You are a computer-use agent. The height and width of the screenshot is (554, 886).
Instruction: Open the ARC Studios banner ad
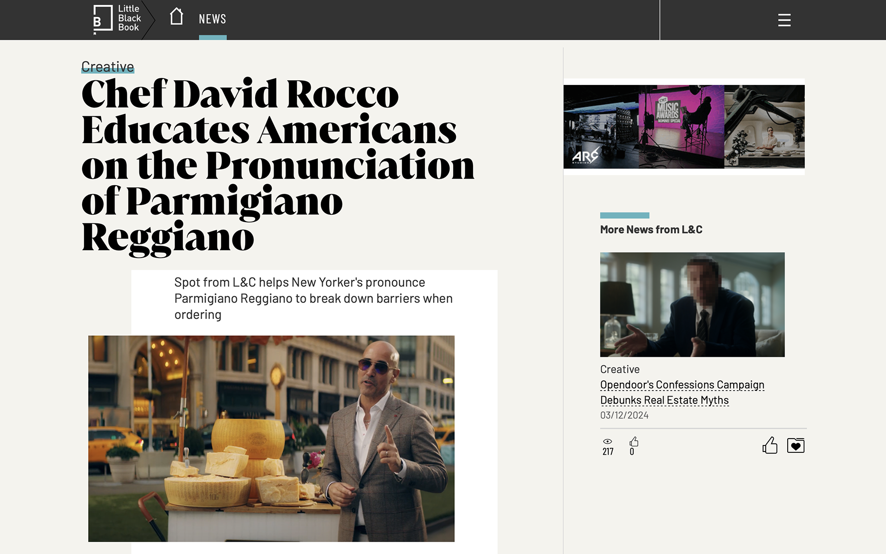tap(684, 126)
